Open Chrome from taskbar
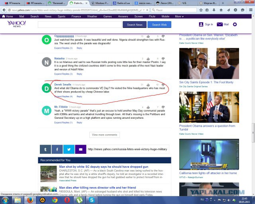Image resolution: width=255 pixels, height=204 pixels. click(x=55, y=200)
